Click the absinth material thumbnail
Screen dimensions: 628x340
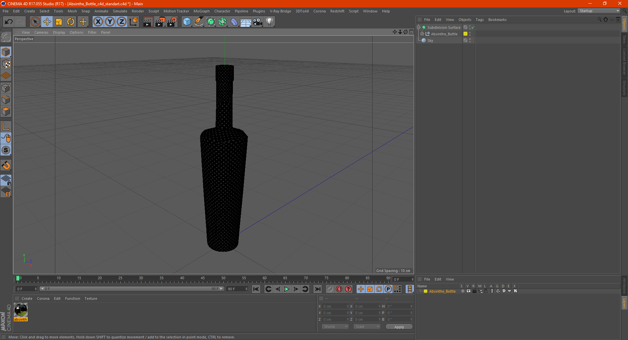(x=21, y=310)
